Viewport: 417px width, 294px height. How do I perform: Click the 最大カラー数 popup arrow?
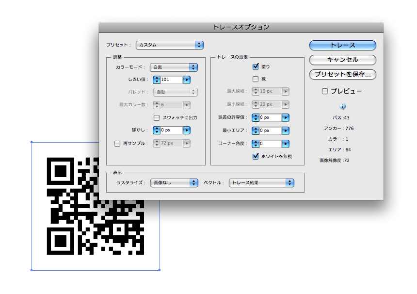coord(187,105)
